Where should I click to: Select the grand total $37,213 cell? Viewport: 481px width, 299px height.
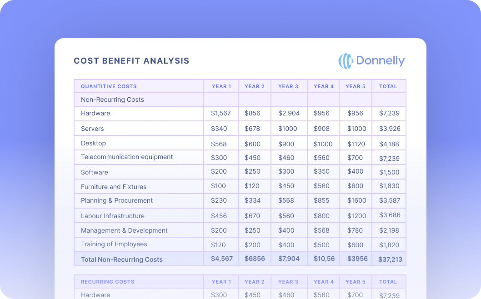click(x=390, y=259)
